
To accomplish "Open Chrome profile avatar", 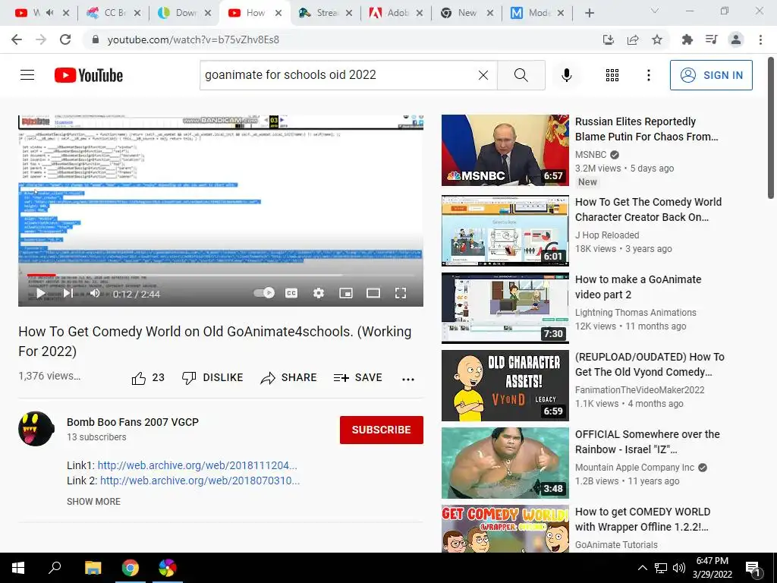I will click(x=736, y=39).
